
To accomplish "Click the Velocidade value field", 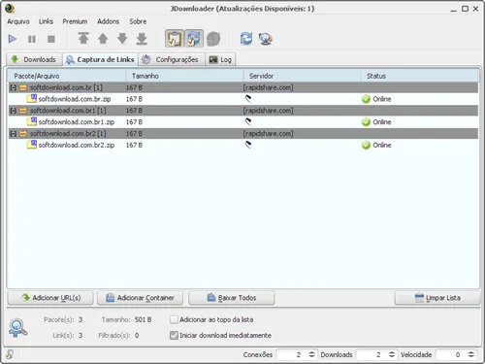I will 451,354.
